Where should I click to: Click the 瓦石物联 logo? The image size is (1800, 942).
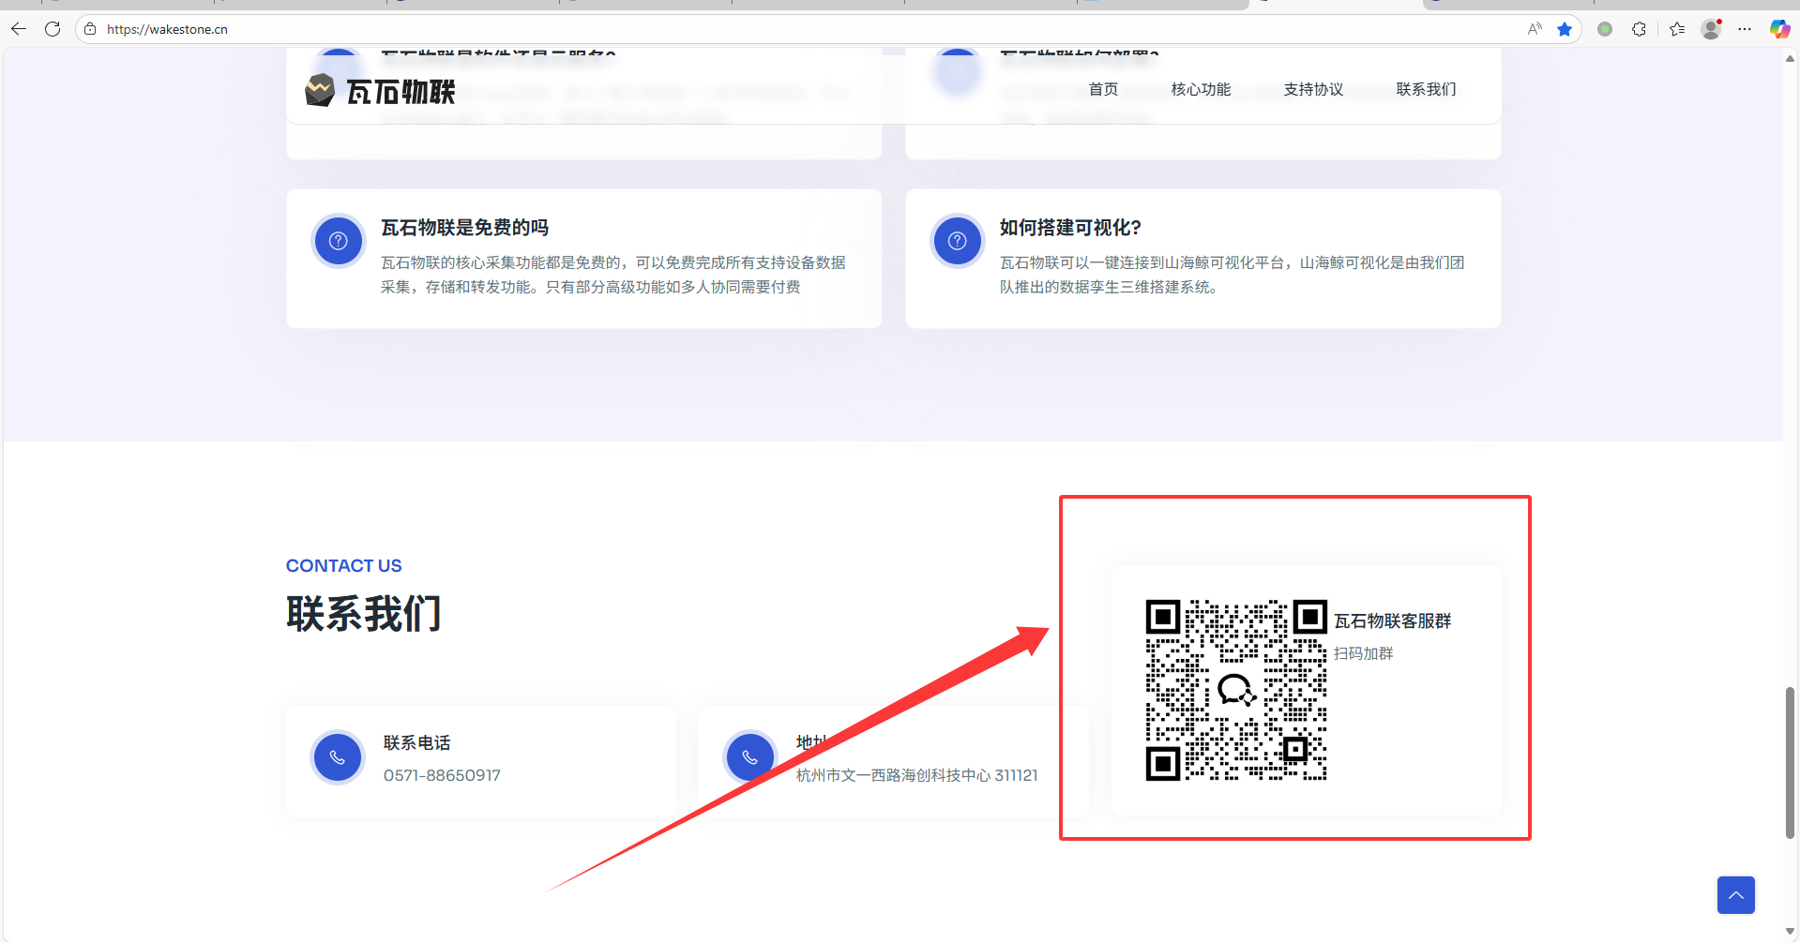tap(381, 91)
